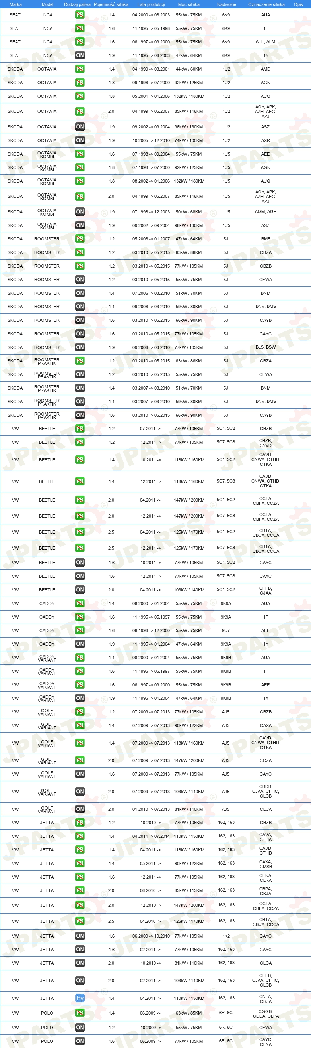Select diesel icon in ROOMSTER BLS, BSW row
The image size is (311, 1048).
tap(80, 347)
